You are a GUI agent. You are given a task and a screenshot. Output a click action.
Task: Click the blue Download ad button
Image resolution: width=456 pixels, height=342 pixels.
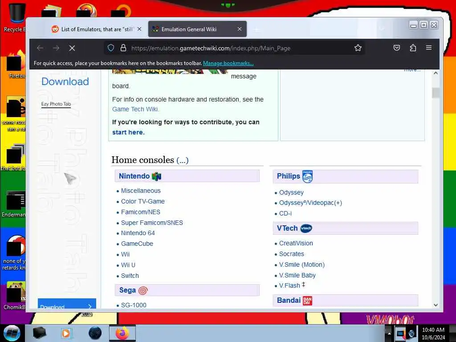point(67,304)
